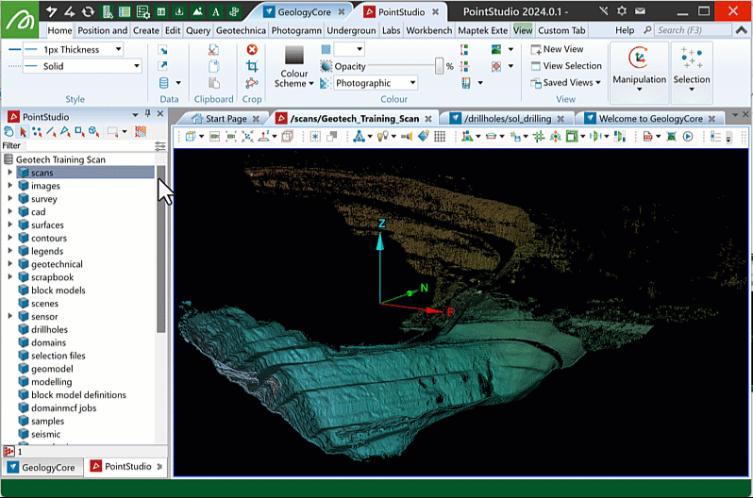The width and height of the screenshot is (753, 498).
Task: Click the New View button
Action: (557, 49)
